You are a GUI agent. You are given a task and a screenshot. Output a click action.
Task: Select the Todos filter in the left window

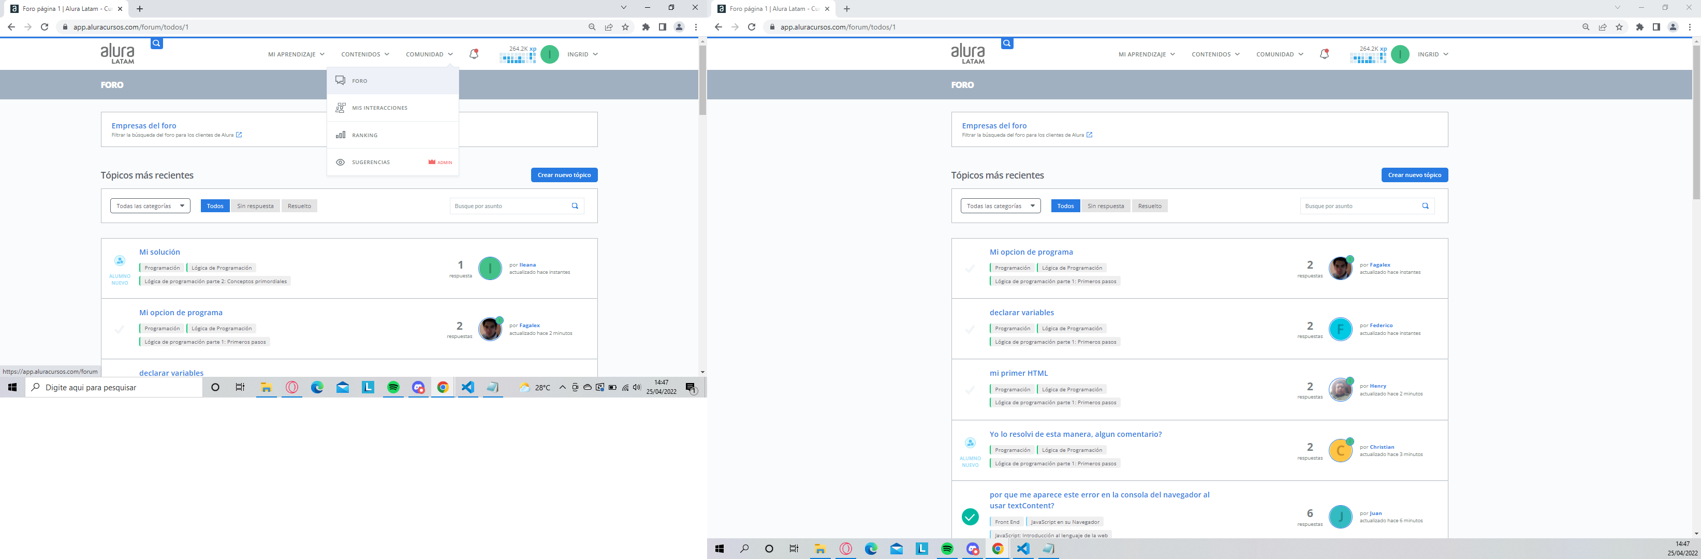click(x=215, y=206)
